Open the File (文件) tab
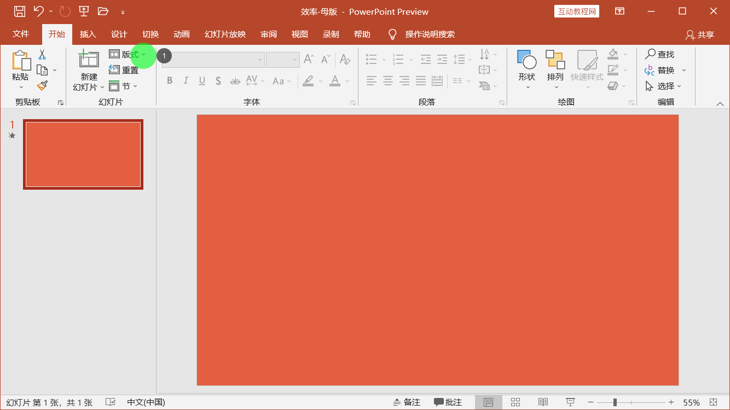Image resolution: width=730 pixels, height=410 pixels. (21, 34)
